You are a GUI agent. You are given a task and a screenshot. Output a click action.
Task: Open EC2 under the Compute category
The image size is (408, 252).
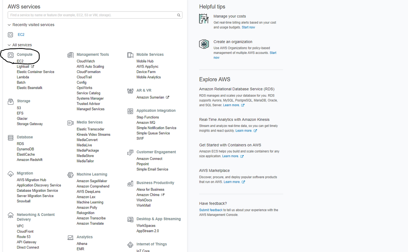pyautogui.click(x=20, y=61)
